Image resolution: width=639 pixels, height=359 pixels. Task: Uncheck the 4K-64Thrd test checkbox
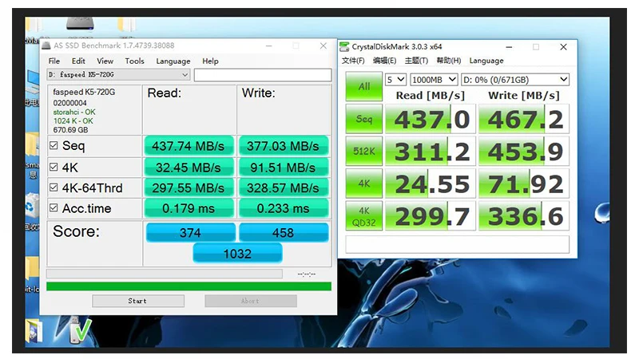[54, 187]
